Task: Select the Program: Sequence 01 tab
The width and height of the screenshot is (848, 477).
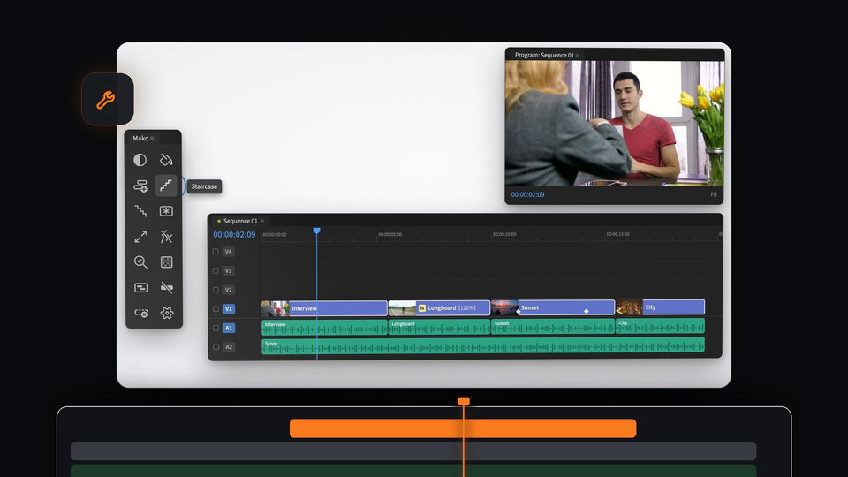Action: pos(544,55)
